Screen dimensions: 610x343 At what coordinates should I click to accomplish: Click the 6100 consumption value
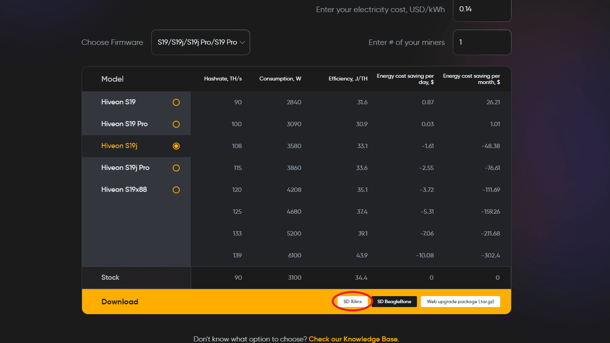point(295,255)
